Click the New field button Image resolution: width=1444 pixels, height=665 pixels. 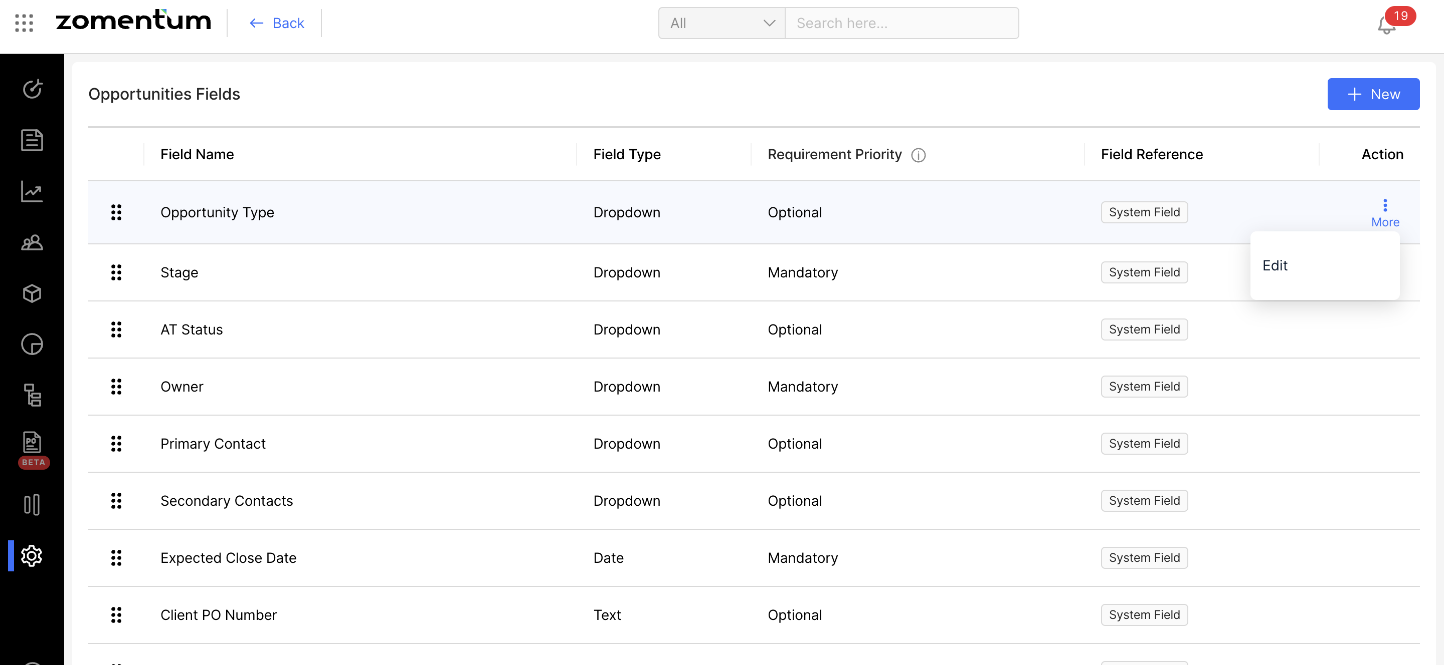coord(1373,94)
